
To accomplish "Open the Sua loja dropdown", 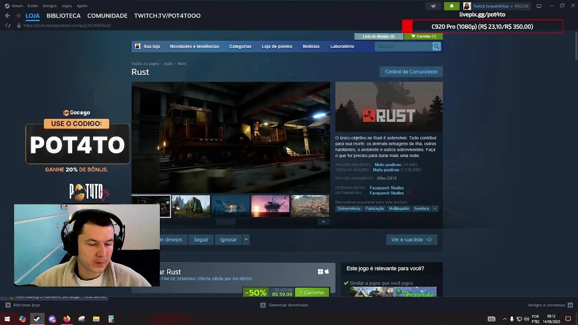I will (152, 46).
